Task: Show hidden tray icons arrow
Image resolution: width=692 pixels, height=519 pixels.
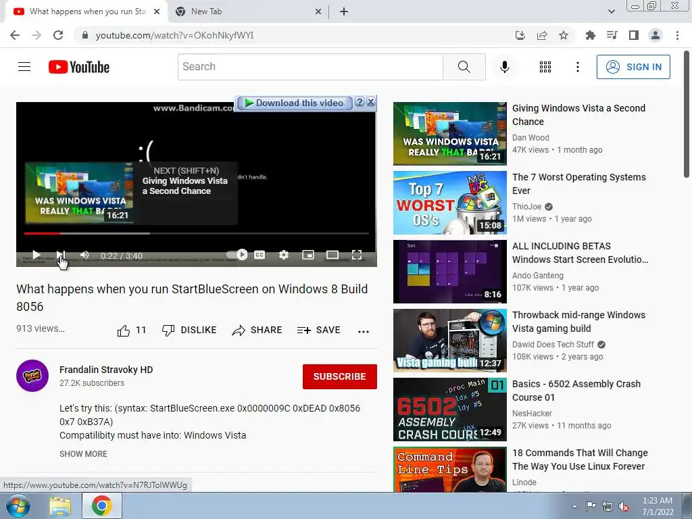Action: point(574,506)
